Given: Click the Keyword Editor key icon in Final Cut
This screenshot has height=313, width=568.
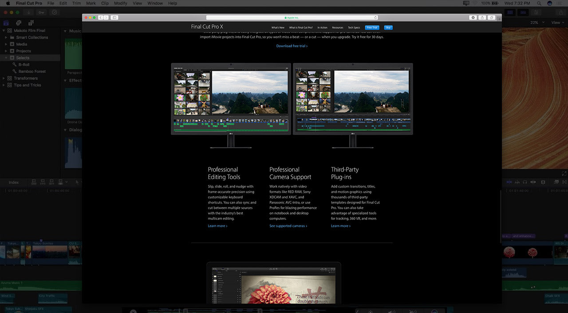Looking at the screenshot, I should point(41,12).
